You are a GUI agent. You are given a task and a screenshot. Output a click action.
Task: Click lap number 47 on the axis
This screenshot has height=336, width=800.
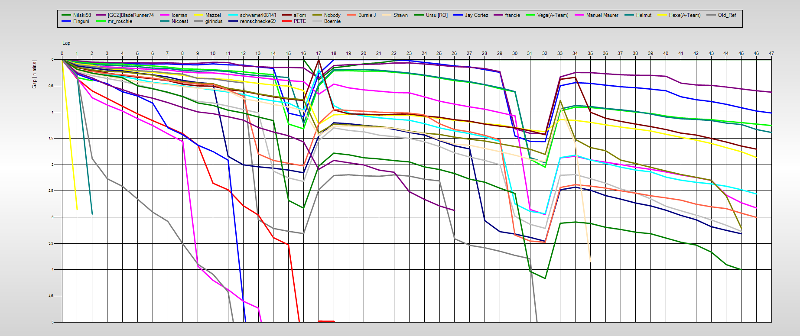(x=771, y=53)
